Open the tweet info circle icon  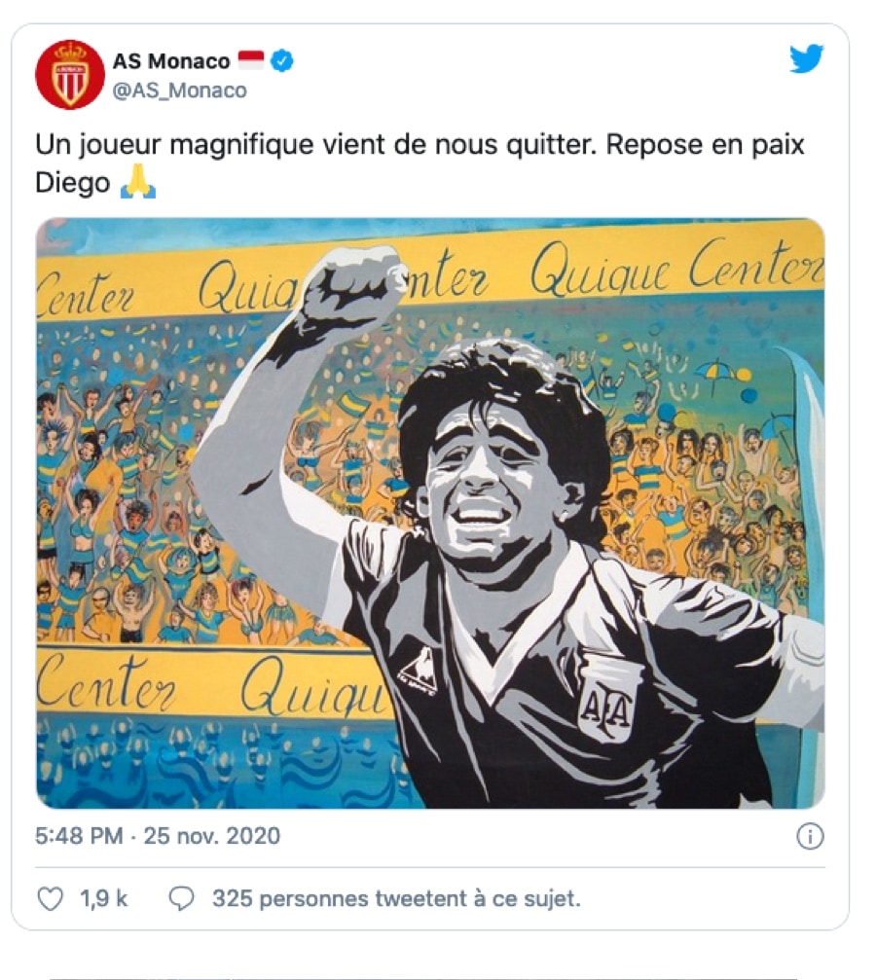pos(811,836)
